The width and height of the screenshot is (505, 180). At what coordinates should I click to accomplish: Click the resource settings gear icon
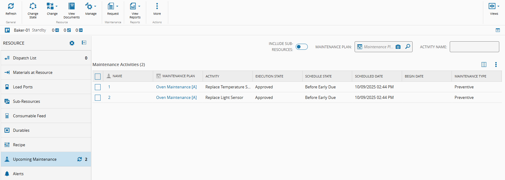point(72,43)
